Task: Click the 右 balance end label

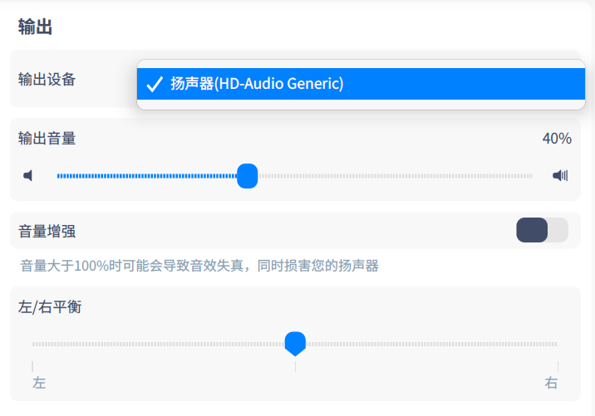Action: click(x=551, y=383)
